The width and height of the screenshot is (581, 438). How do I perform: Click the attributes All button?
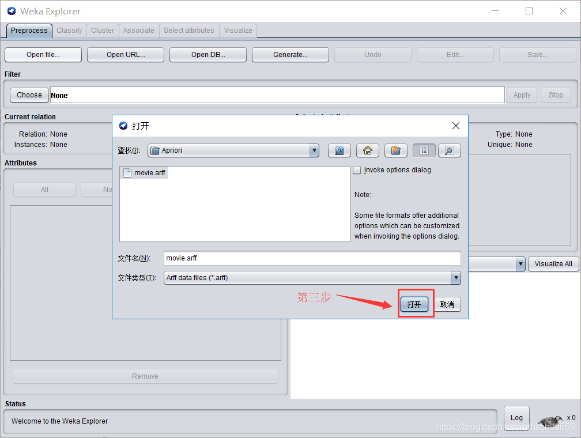44,190
